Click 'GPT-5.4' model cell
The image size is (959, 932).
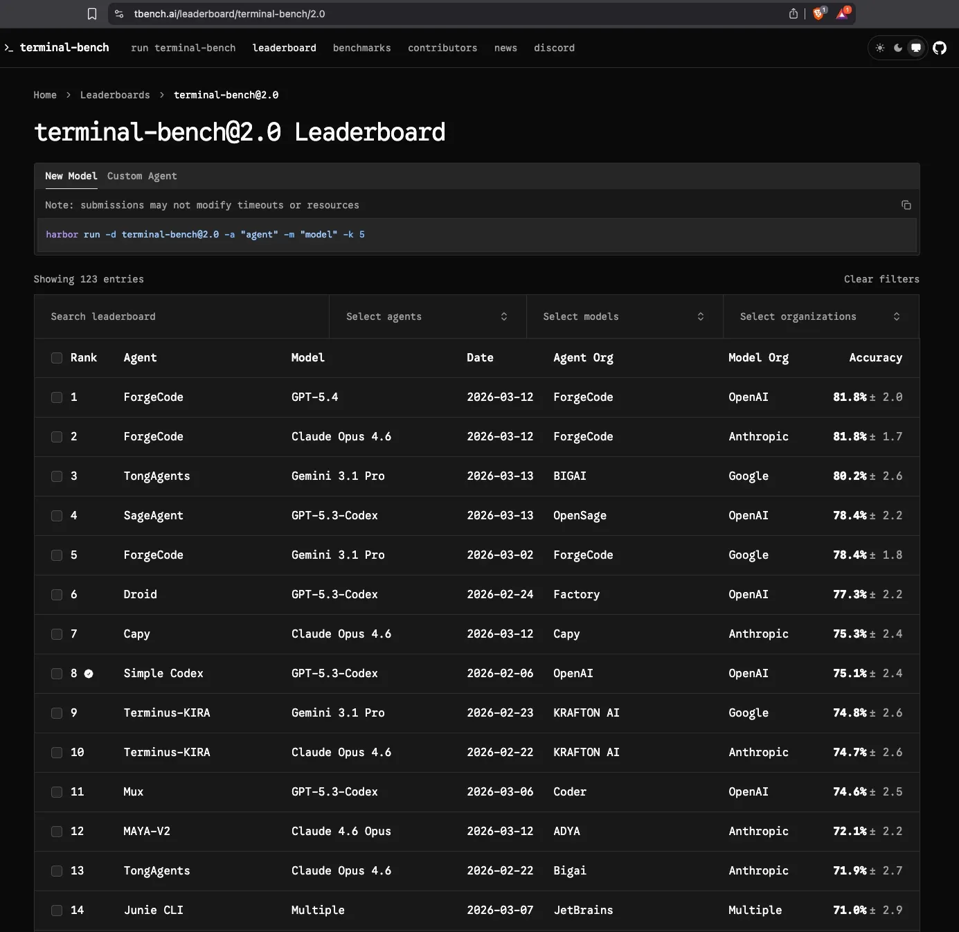(x=315, y=397)
